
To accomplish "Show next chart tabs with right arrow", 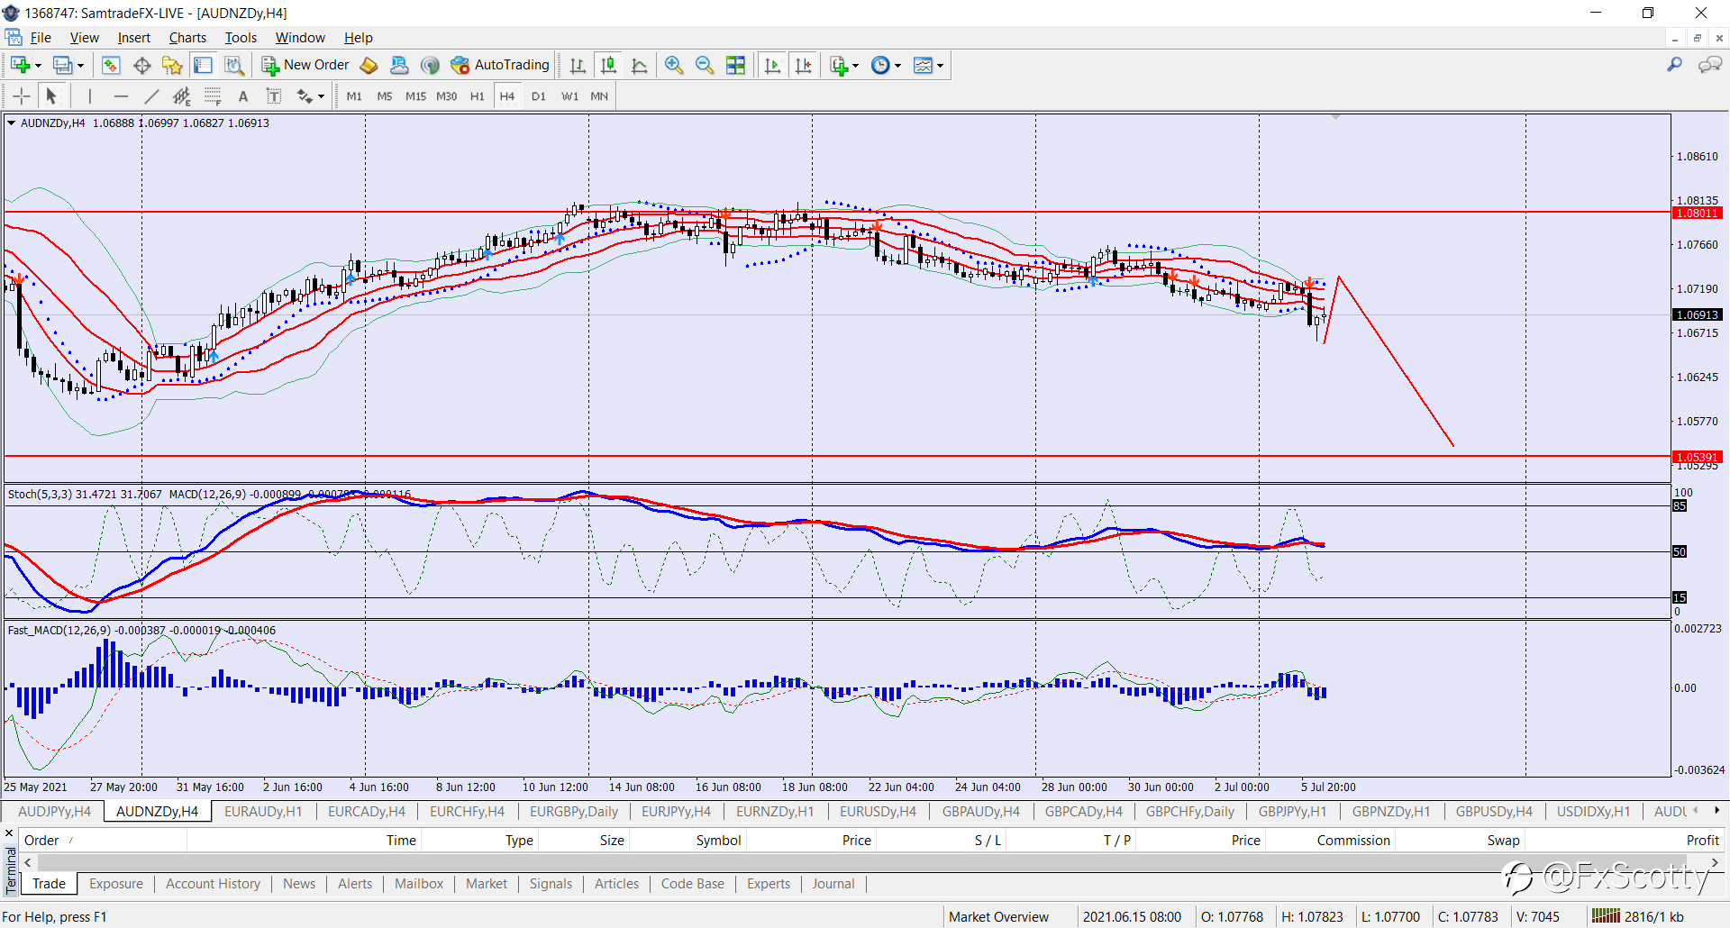I will coord(1716,811).
